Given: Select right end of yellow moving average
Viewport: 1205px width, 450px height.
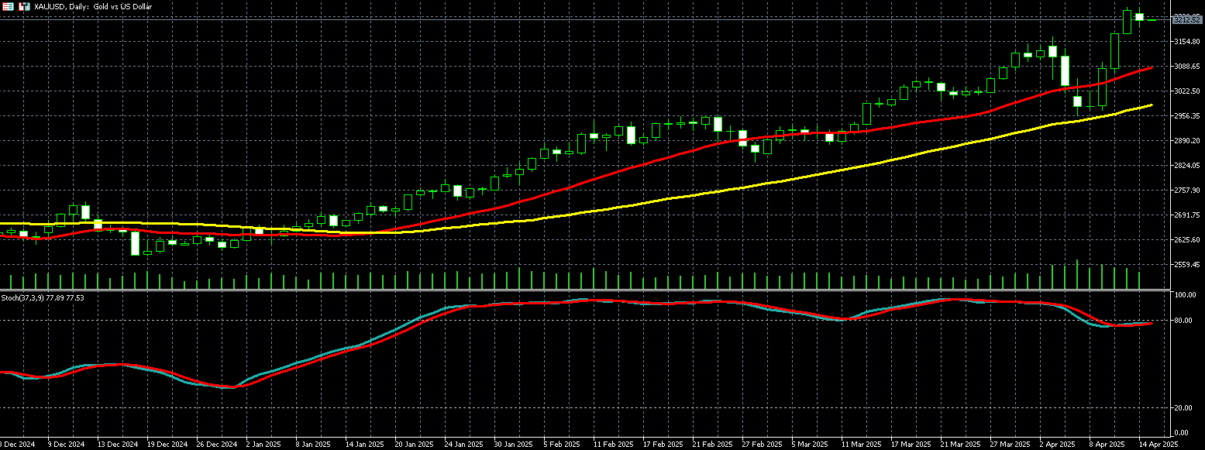Looking at the screenshot, I should (1152, 105).
